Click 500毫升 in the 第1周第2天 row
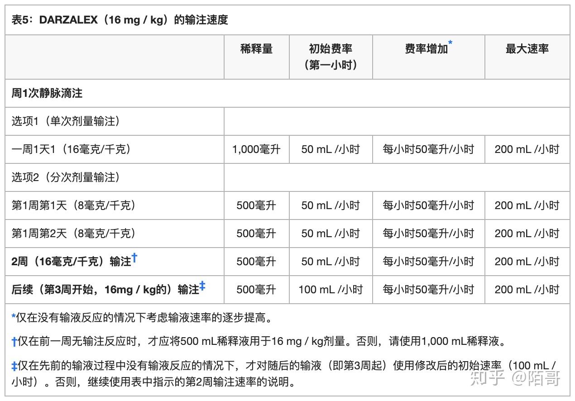This screenshot has height=401, width=575. [x=256, y=234]
